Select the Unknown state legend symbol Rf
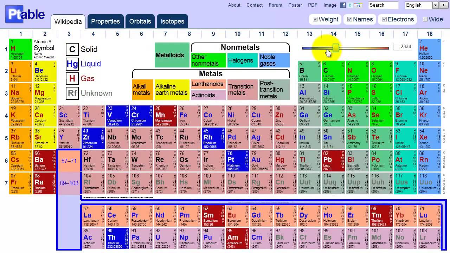 tap(72, 93)
